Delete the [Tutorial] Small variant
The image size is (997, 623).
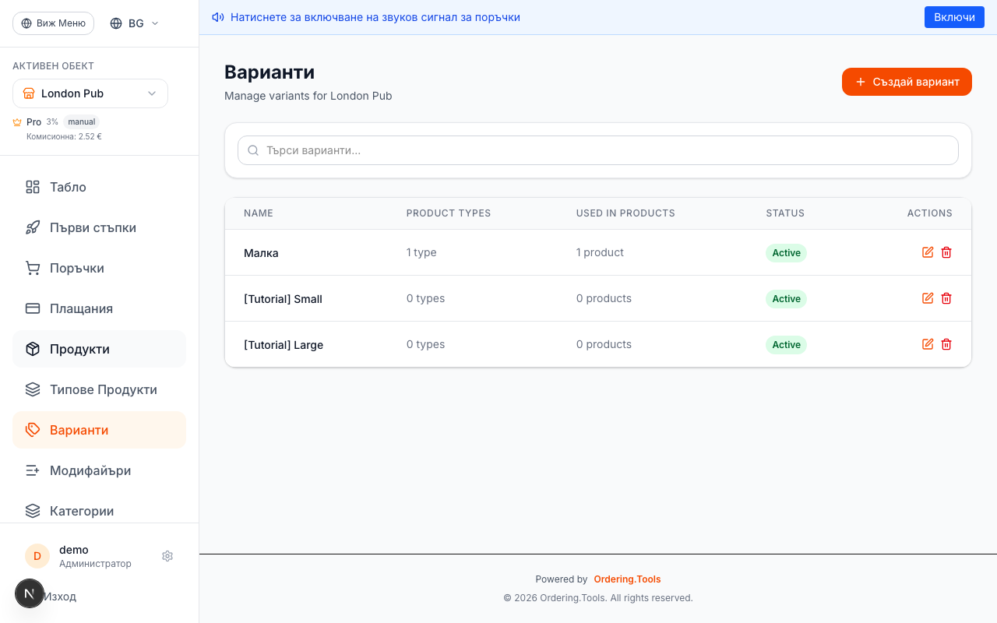click(946, 298)
